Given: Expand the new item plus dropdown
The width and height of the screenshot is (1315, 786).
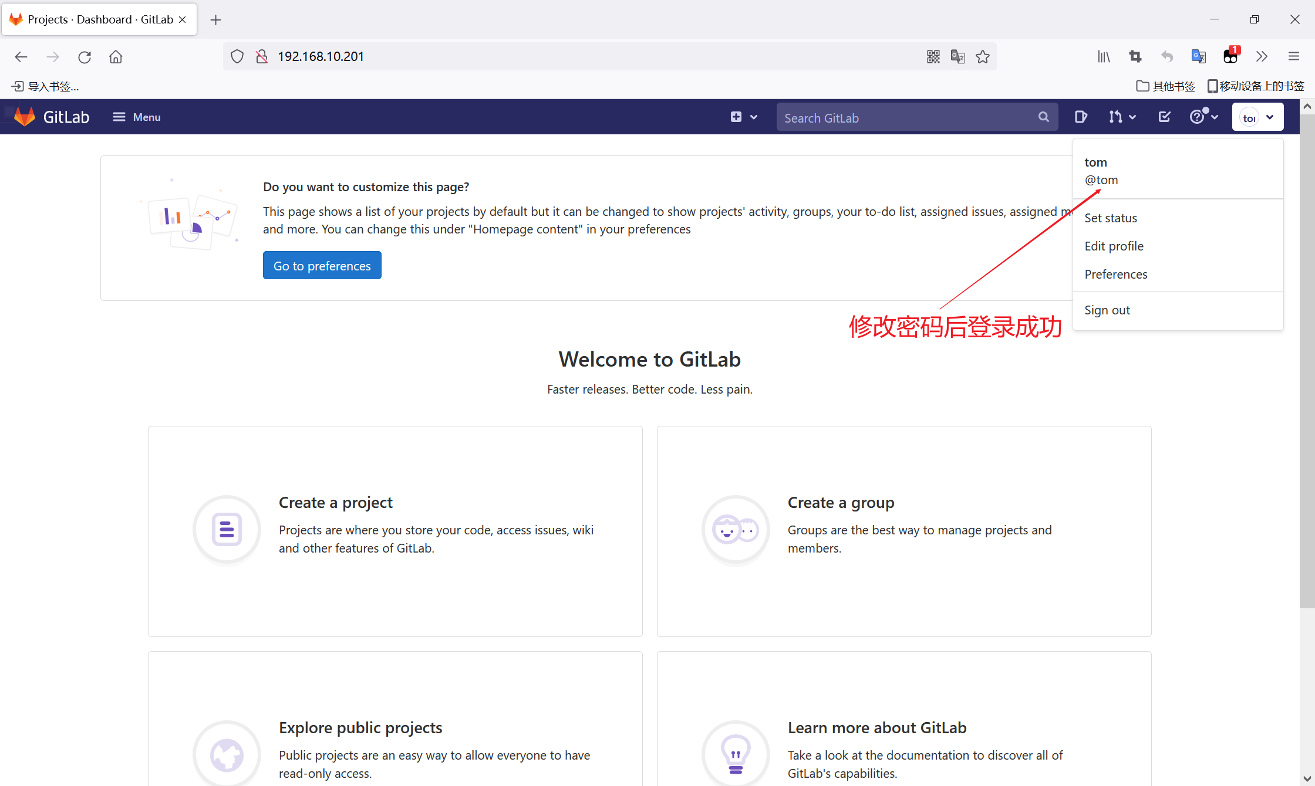Looking at the screenshot, I should point(743,117).
